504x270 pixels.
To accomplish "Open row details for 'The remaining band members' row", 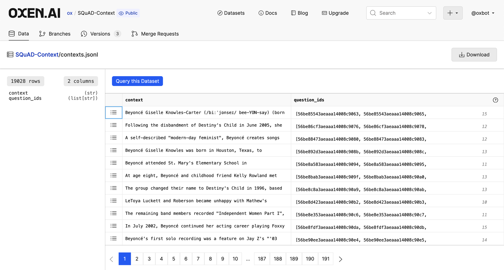I will coord(114,213).
